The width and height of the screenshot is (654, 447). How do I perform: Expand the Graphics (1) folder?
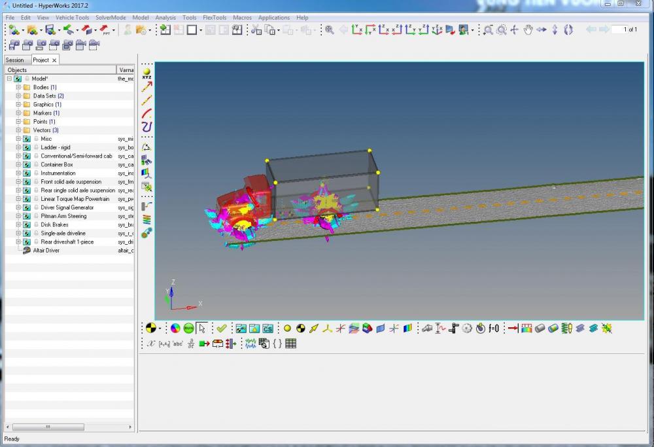pos(18,104)
